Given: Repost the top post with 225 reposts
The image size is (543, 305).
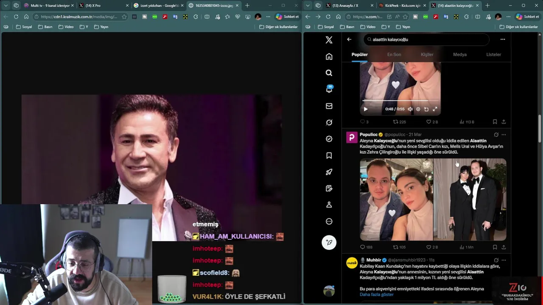Looking at the screenshot, I should pyautogui.click(x=399, y=122).
